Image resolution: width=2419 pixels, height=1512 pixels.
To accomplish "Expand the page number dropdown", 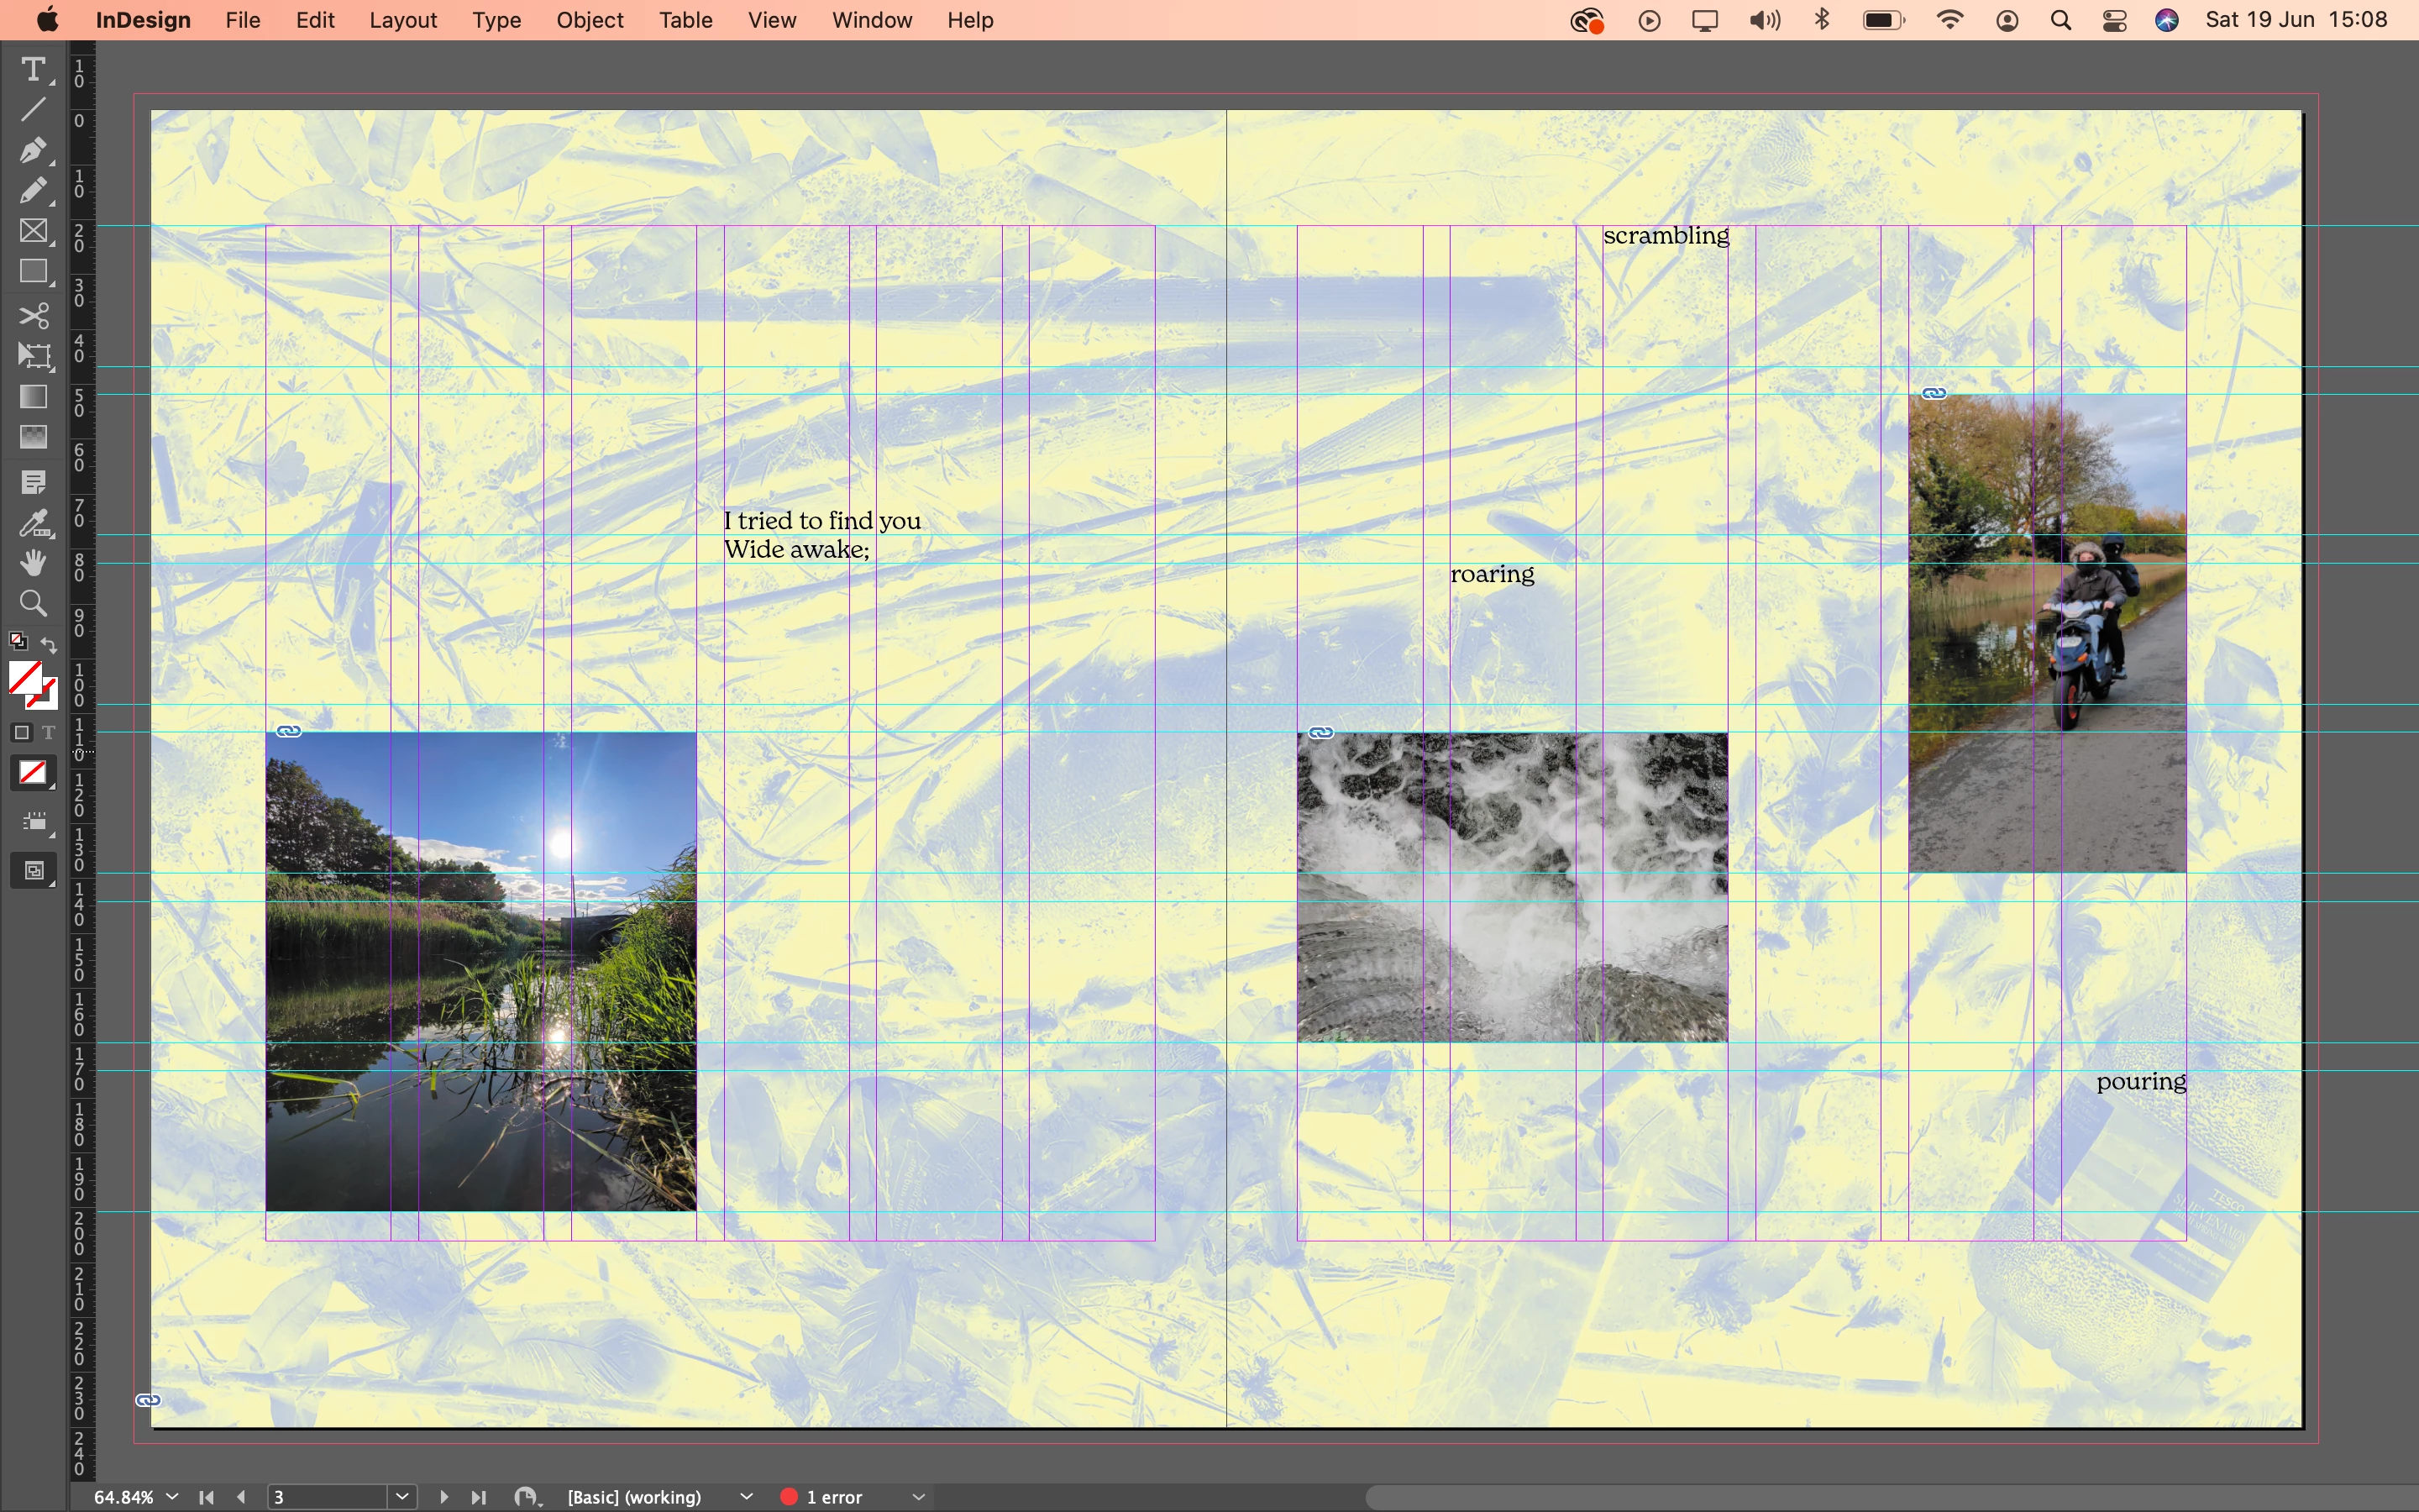I will tap(403, 1497).
